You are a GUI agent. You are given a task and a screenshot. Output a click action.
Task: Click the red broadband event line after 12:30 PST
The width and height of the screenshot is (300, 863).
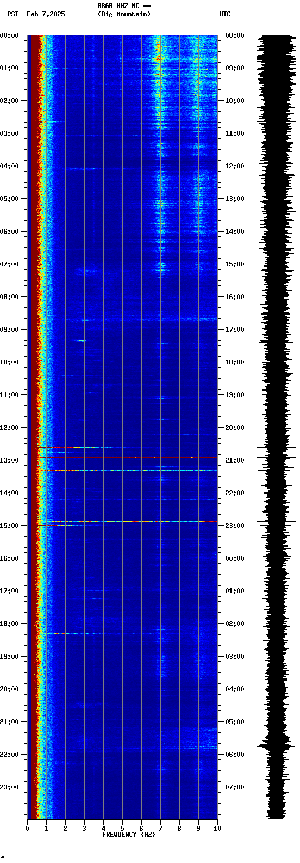128,447
